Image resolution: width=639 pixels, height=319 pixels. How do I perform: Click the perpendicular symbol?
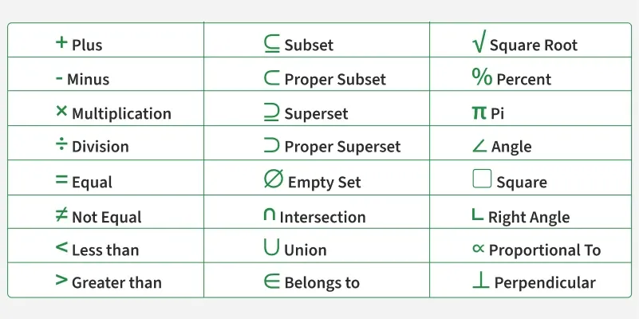[x=480, y=281]
